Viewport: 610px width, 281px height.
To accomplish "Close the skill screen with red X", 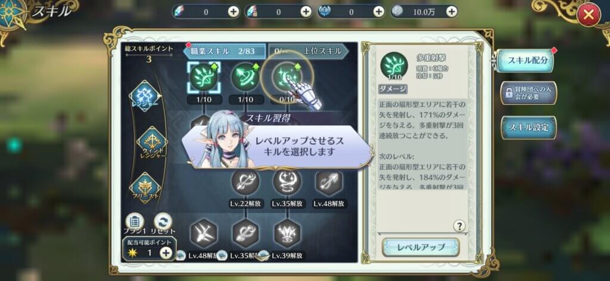I will tap(589, 14).
